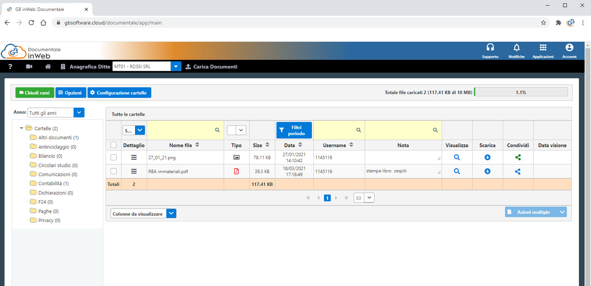Collapse the Cartelle tree root arrow
Viewport: 591px width, 286px height.
click(21, 128)
